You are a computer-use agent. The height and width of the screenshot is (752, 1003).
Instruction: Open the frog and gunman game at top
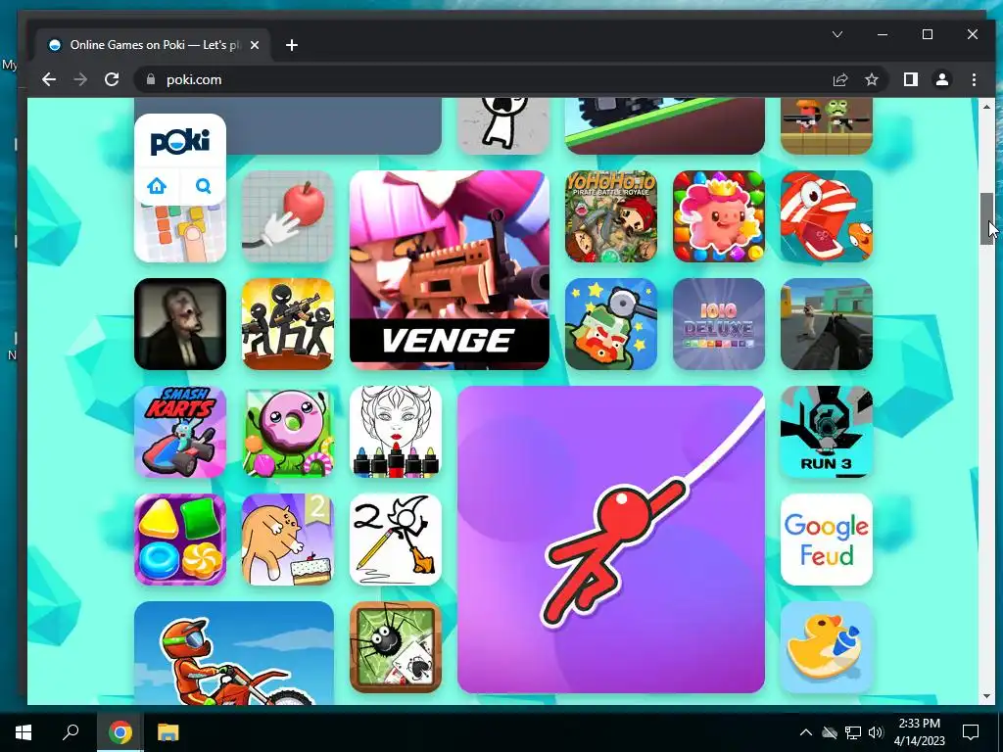827,126
